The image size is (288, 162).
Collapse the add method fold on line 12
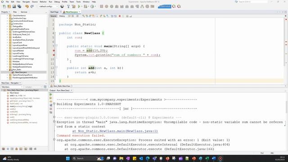tap(57, 67)
